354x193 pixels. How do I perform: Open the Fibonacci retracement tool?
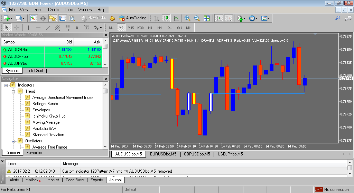[67, 28]
